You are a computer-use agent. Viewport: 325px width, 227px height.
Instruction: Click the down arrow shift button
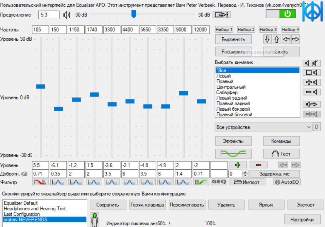(268, 39)
